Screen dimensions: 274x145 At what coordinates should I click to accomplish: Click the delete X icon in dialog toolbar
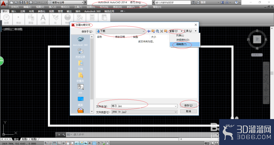[162, 31]
